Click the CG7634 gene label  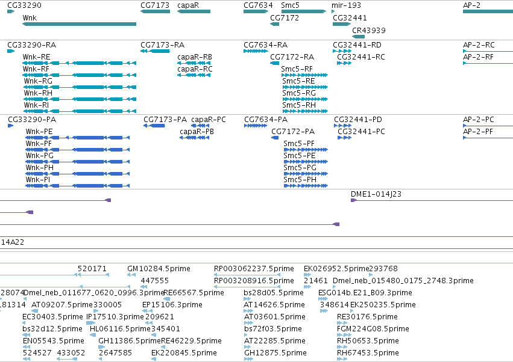258,5
